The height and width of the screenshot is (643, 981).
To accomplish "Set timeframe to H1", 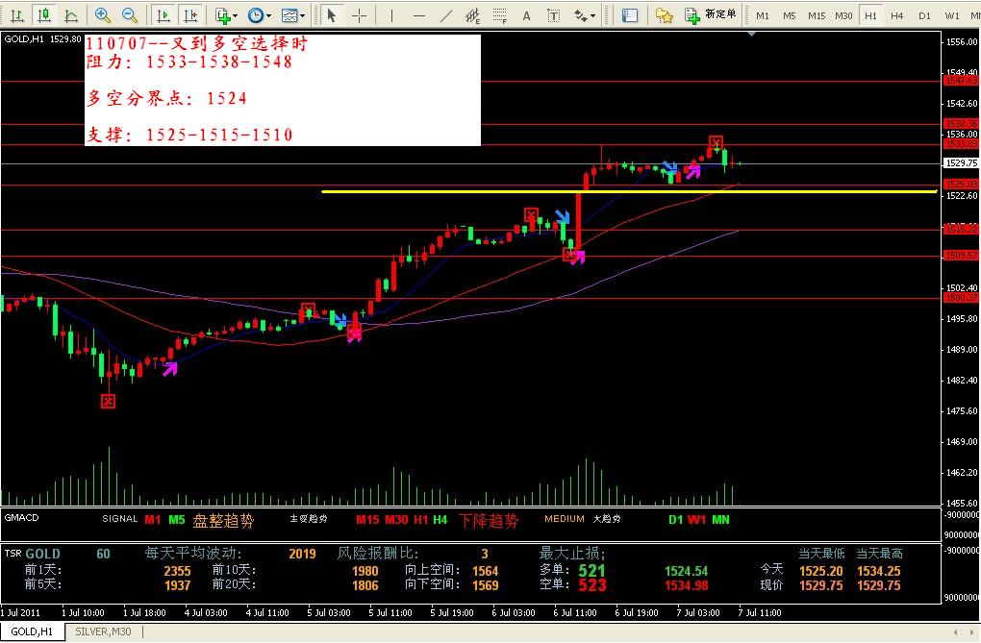I will [x=870, y=15].
